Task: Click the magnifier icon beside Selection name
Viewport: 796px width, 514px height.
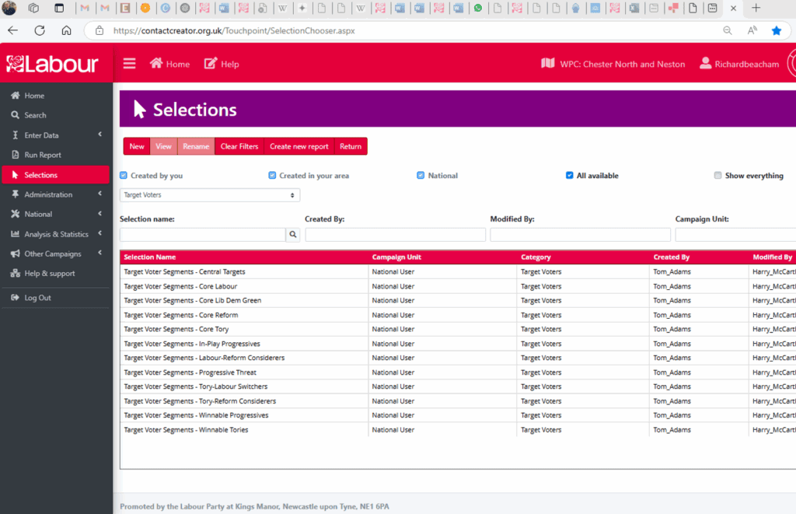Action: tap(293, 234)
